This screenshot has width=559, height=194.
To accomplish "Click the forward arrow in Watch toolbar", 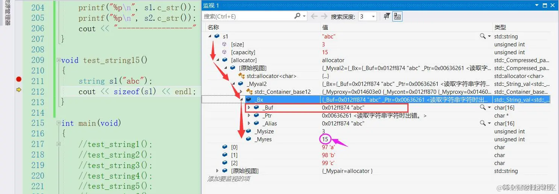I will (x=324, y=16).
